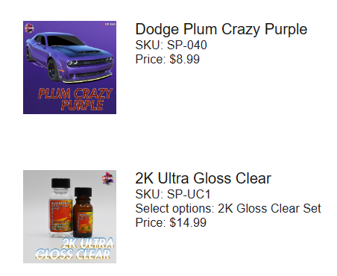Click the black cap on the clear bottle

(x=60, y=183)
